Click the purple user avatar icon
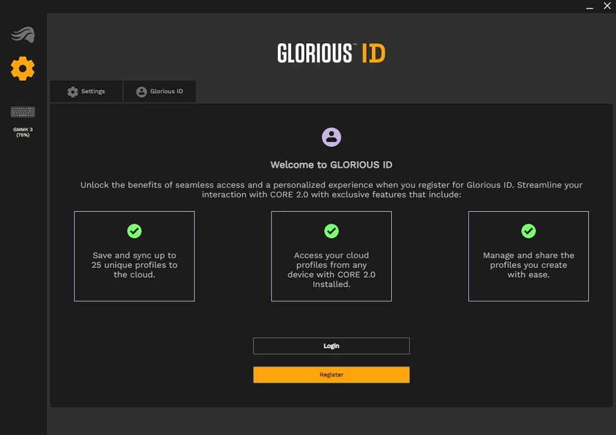This screenshot has height=435, width=616. click(331, 137)
